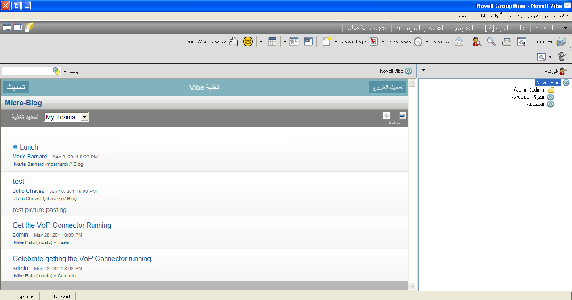Open the 'test' entry link

coord(18,181)
